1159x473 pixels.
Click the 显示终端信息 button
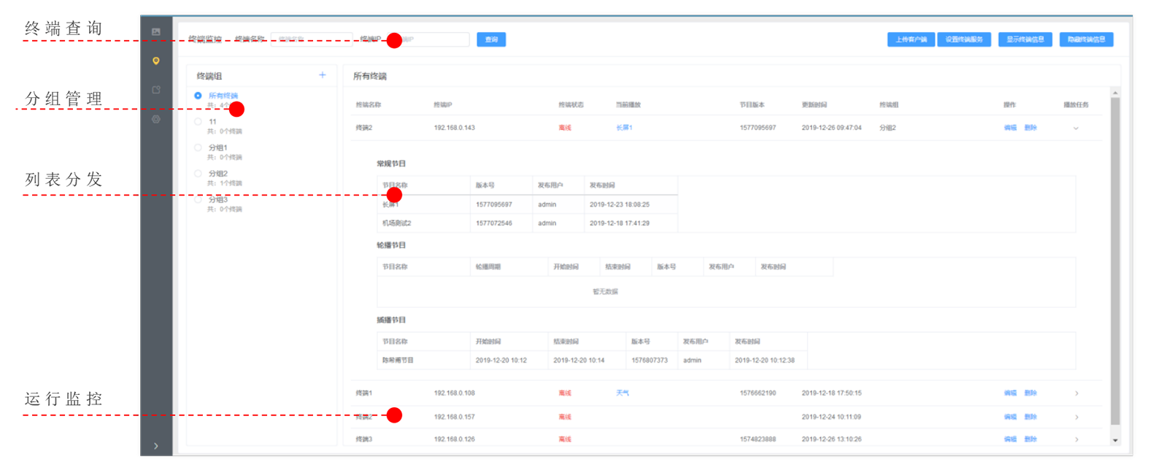click(1025, 39)
